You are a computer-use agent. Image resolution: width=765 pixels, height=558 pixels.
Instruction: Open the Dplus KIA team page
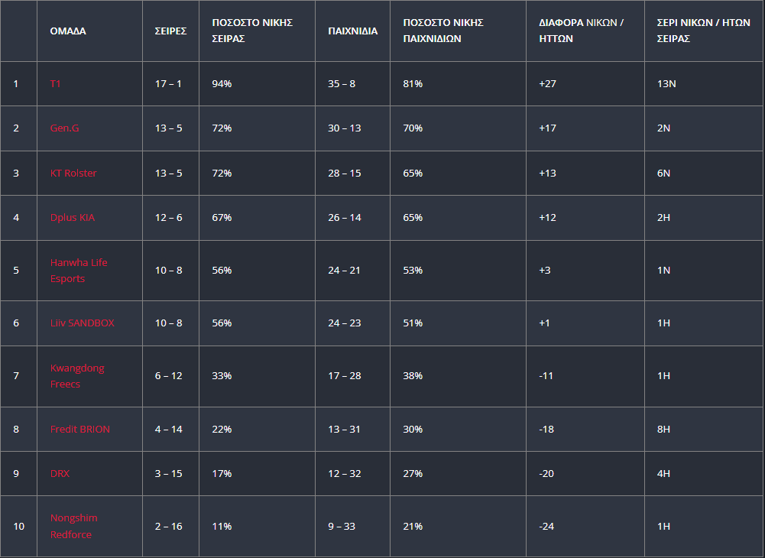[x=73, y=218]
